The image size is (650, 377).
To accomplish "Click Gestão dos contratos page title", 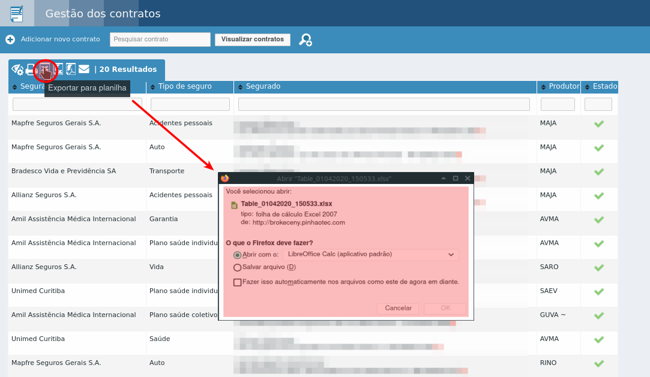I will click(x=103, y=13).
